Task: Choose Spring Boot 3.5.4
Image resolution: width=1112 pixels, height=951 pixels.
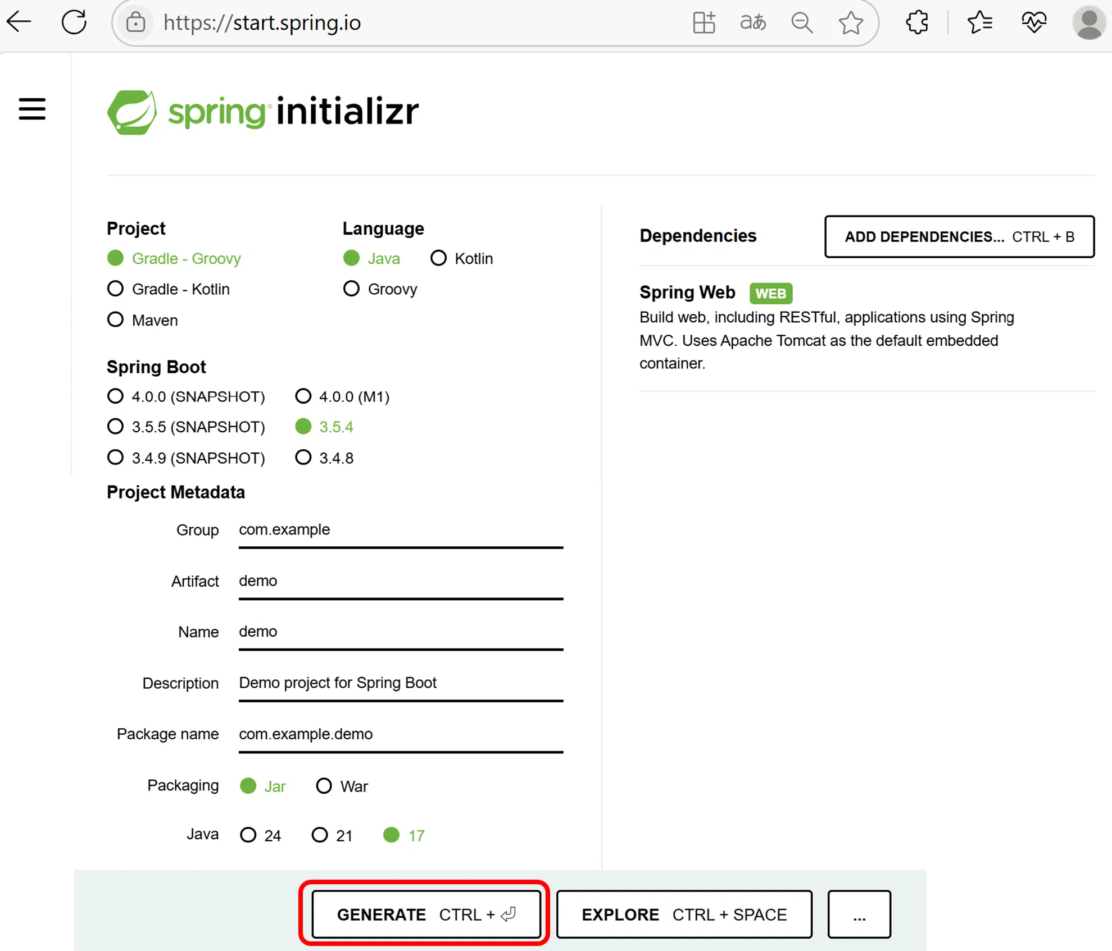Action: (324, 427)
